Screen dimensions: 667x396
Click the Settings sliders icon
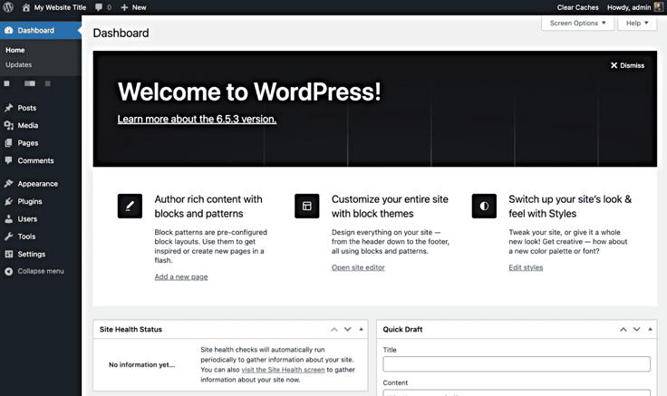tap(8, 254)
